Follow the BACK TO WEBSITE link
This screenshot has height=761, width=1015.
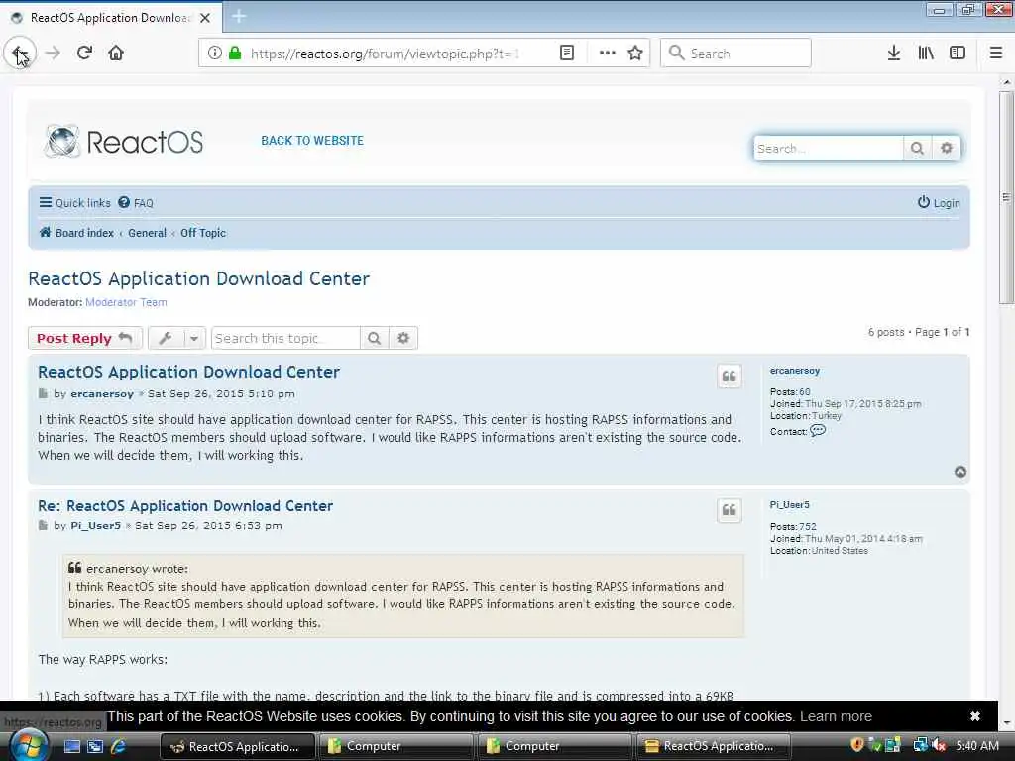click(x=312, y=141)
